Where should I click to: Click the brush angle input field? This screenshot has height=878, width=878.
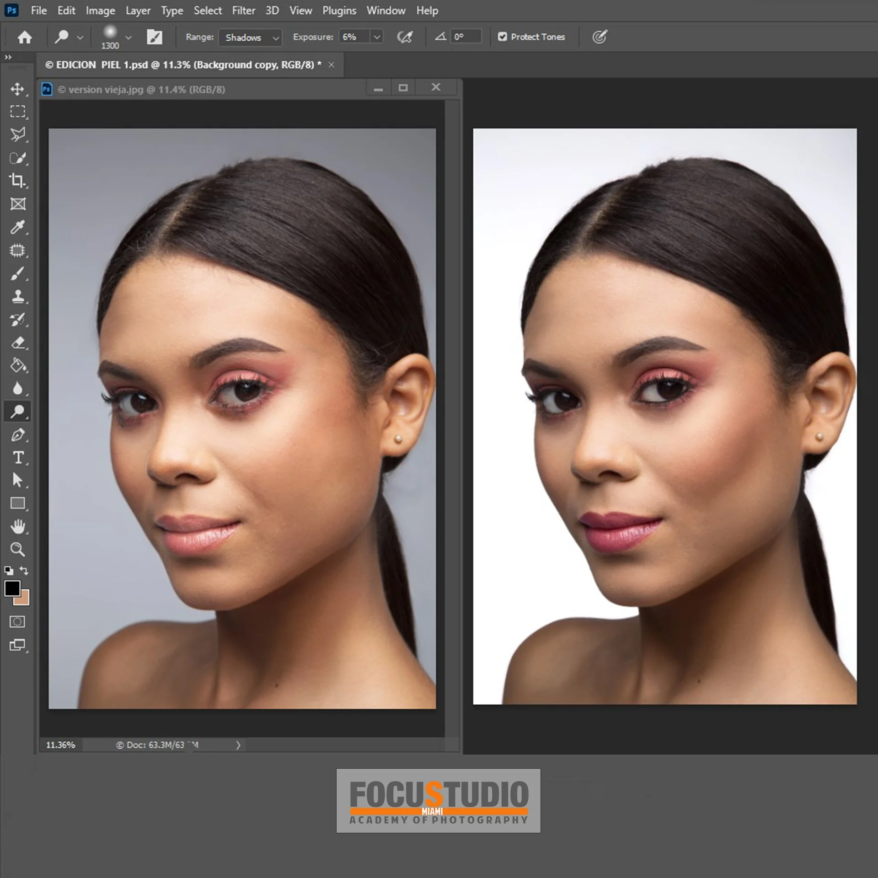point(466,37)
